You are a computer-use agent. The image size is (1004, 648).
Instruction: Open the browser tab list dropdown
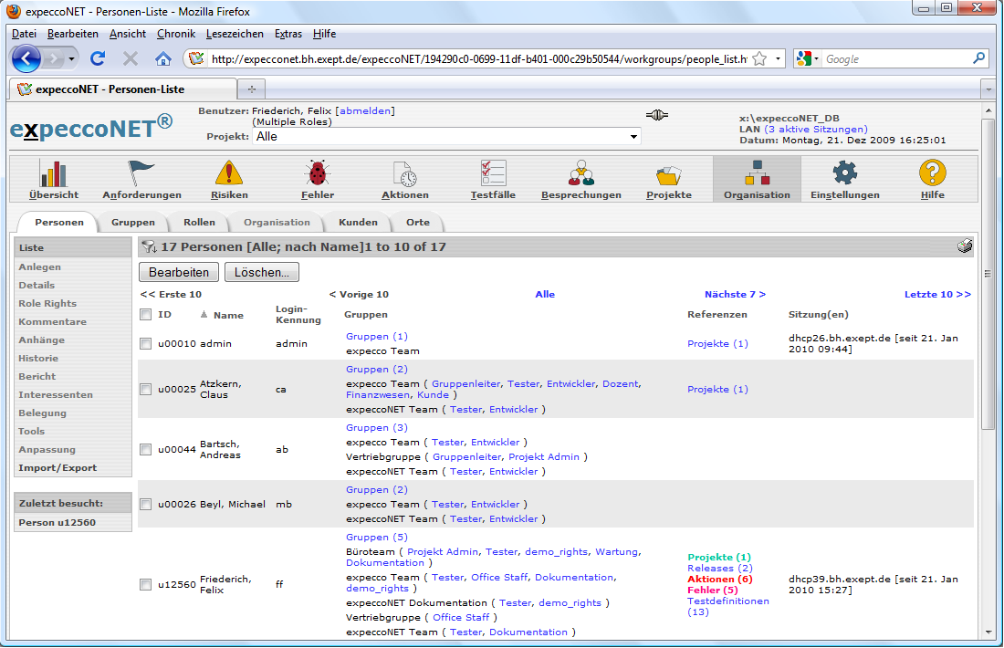988,89
